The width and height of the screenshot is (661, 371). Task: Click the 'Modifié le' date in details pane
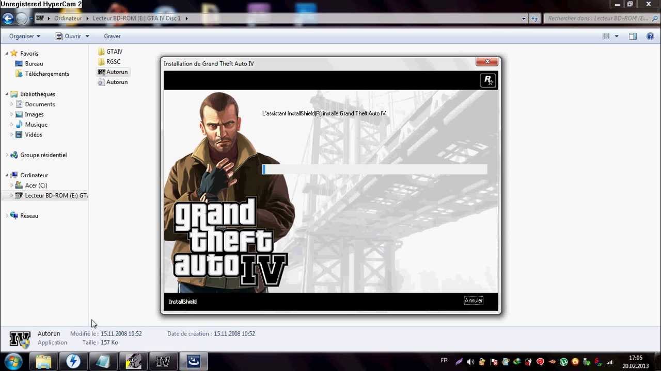click(x=121, y=334)
